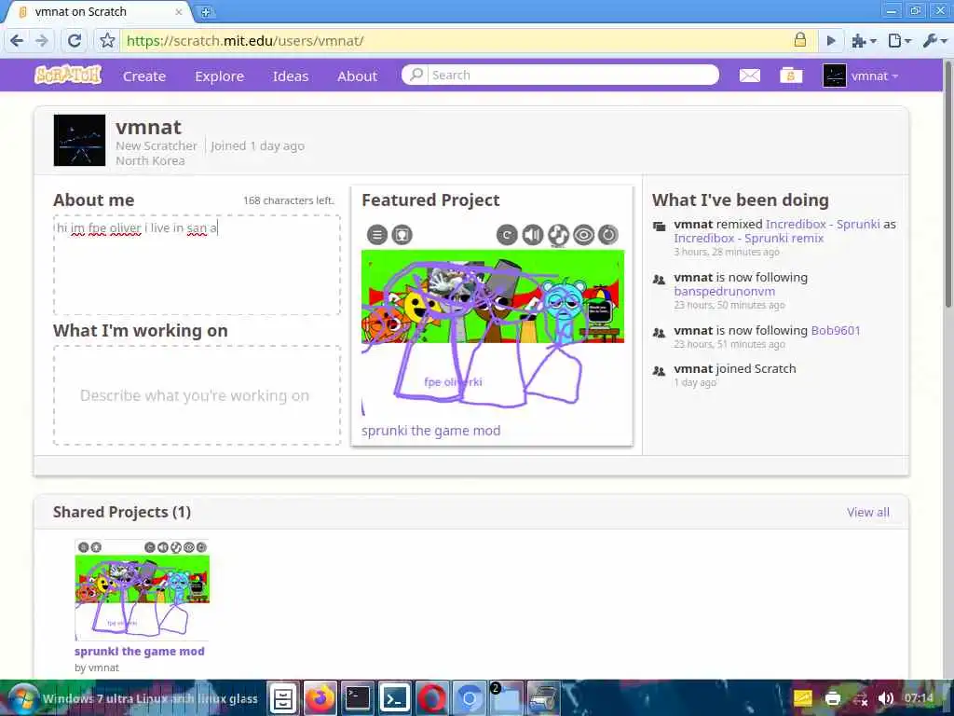The width and height of the screenshot is (954, 716).
Task: Click 'New Scratcher' status text
Action: [x=157, y=146]
